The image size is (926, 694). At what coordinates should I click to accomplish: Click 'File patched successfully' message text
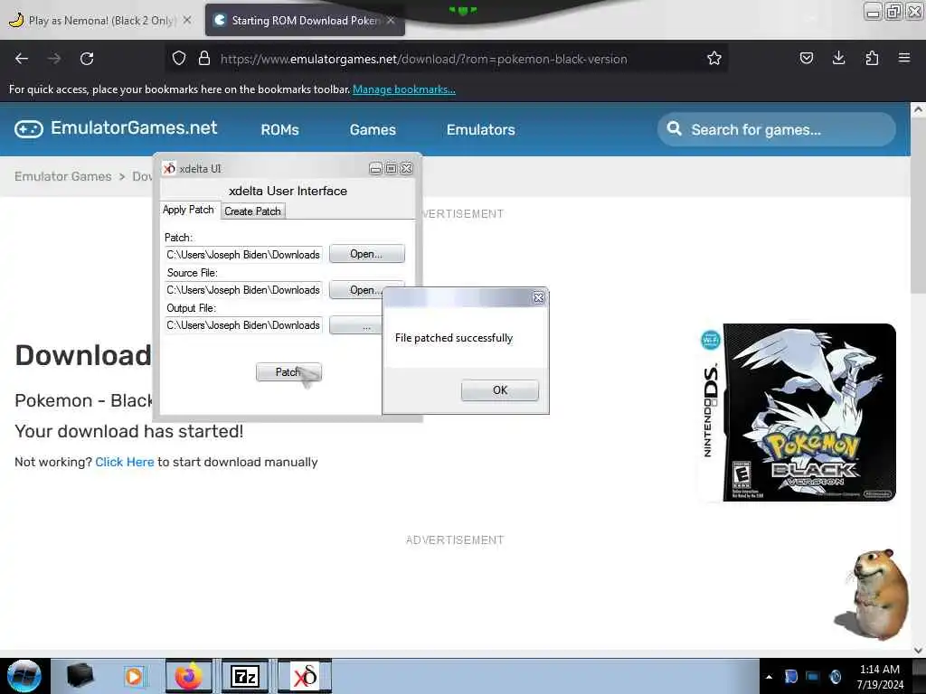coord(454,338)
